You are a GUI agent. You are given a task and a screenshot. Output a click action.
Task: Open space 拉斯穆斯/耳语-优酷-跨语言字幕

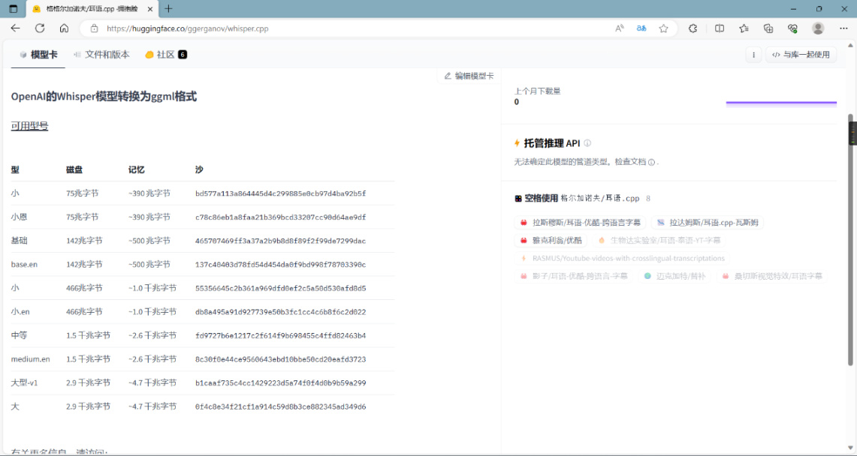[x=580, y=223]
